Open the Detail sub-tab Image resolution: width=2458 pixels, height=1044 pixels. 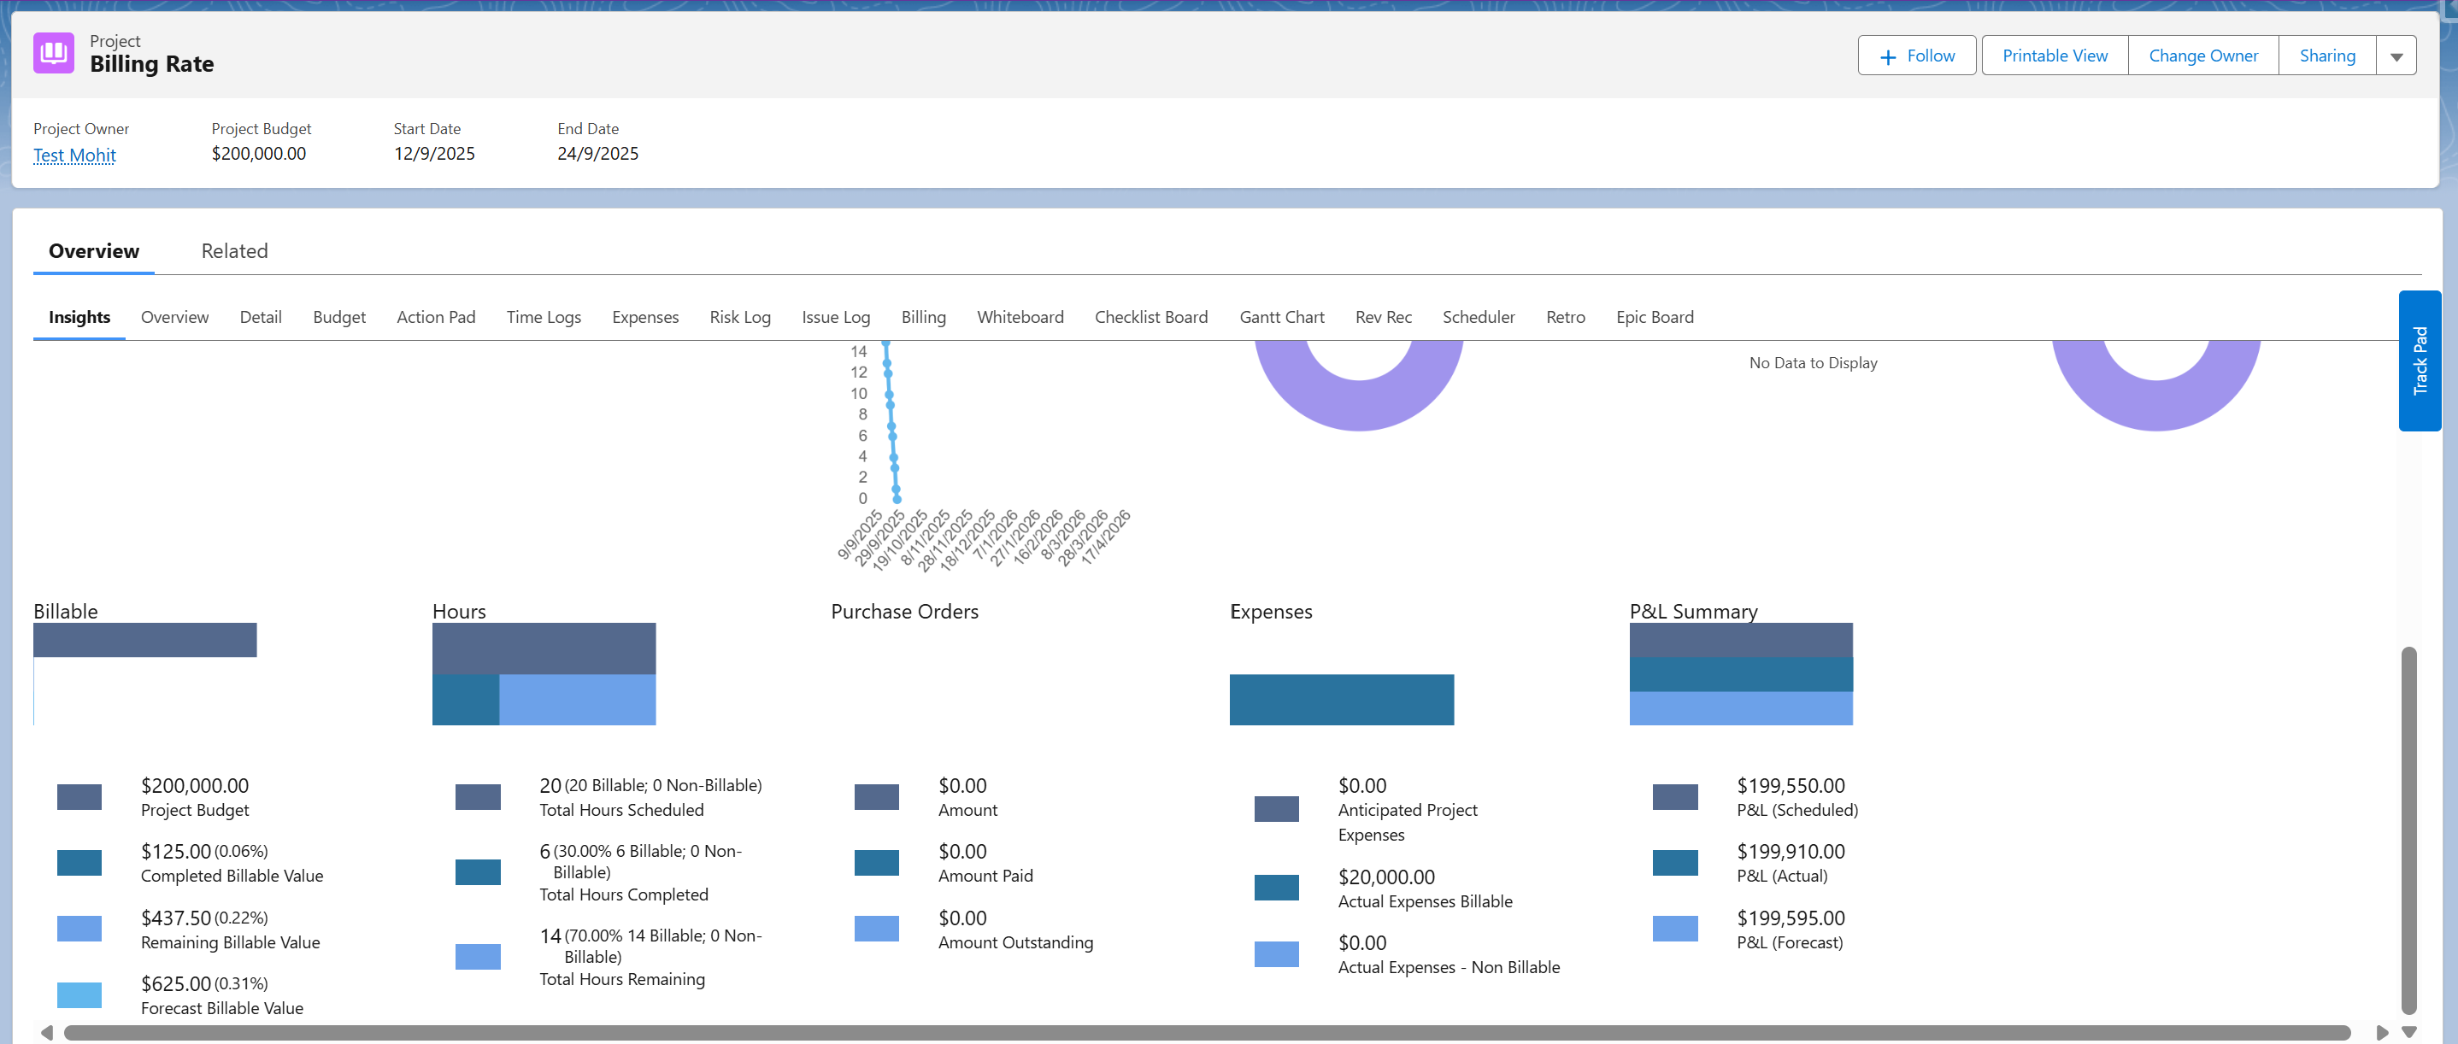(x=261, y=318)
